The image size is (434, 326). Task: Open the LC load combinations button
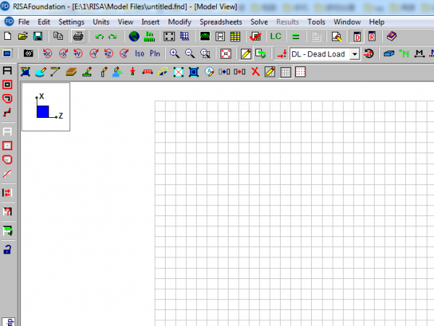click(x=276, y=36)
